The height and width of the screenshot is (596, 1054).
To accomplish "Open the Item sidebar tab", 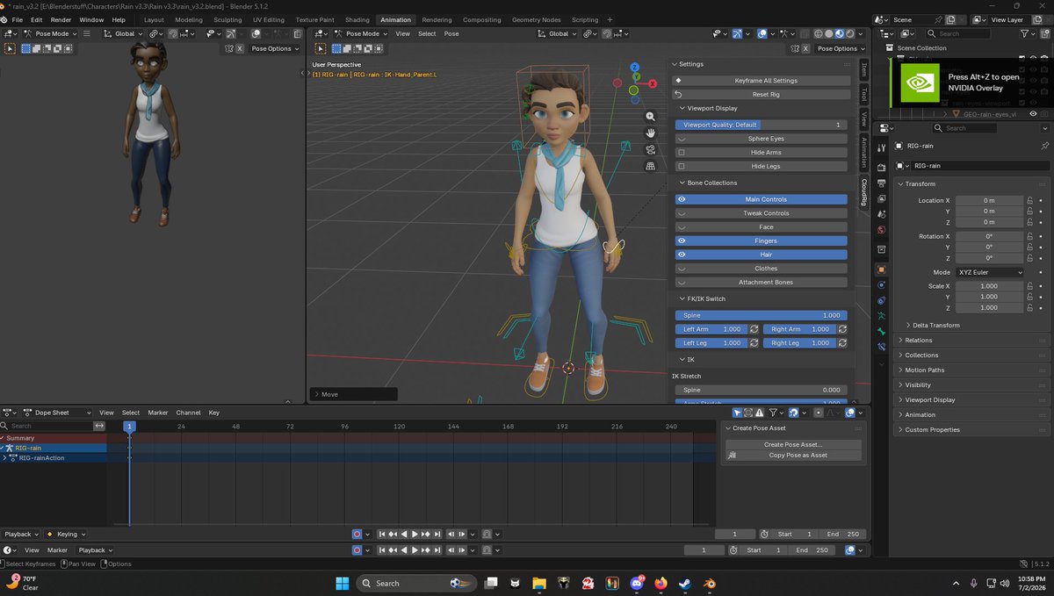I will coord(863,70).
